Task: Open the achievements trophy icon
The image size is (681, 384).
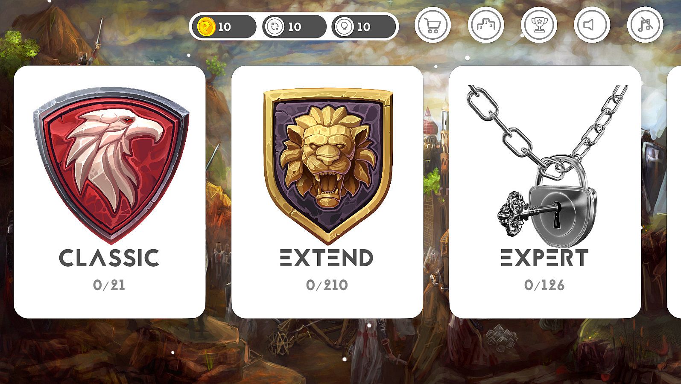Action: pyautogui.click(x=539, y=25)
